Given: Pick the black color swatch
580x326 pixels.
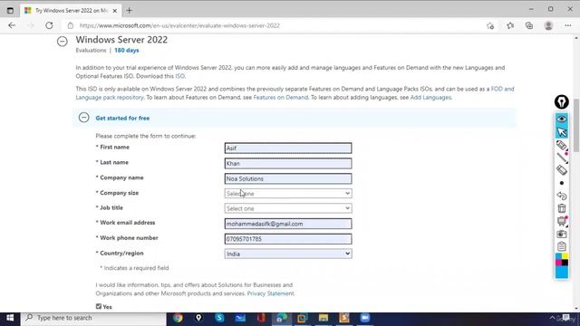Looking at the screenshot, I should point(565,263).
